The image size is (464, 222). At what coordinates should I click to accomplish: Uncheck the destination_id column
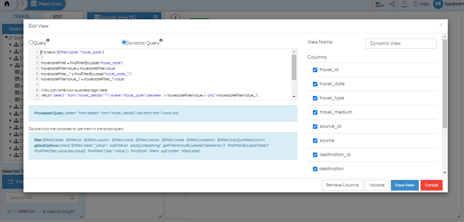(x=315, y=155)
